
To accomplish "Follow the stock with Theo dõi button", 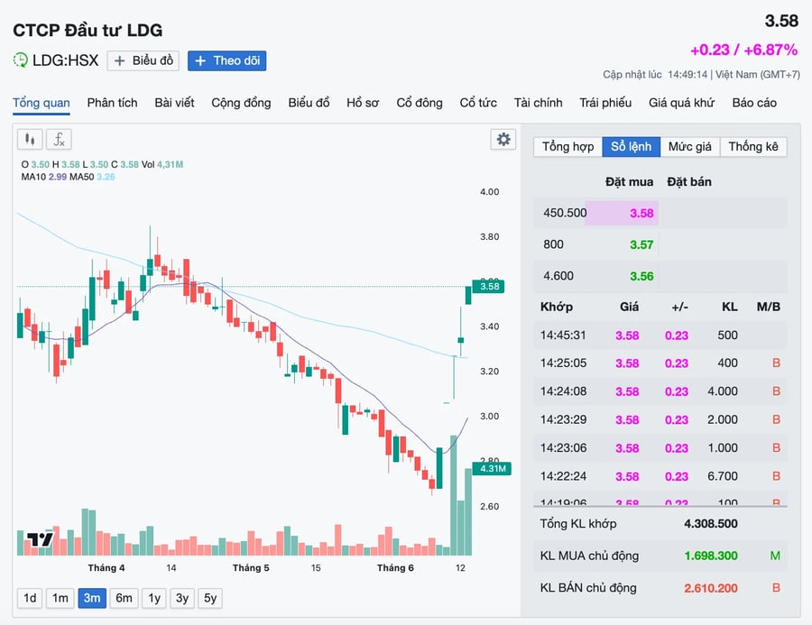I will tap(226, 60).
